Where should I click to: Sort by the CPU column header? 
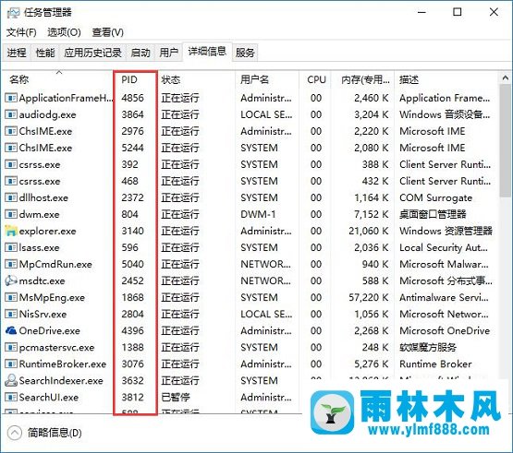click(315, 79)
